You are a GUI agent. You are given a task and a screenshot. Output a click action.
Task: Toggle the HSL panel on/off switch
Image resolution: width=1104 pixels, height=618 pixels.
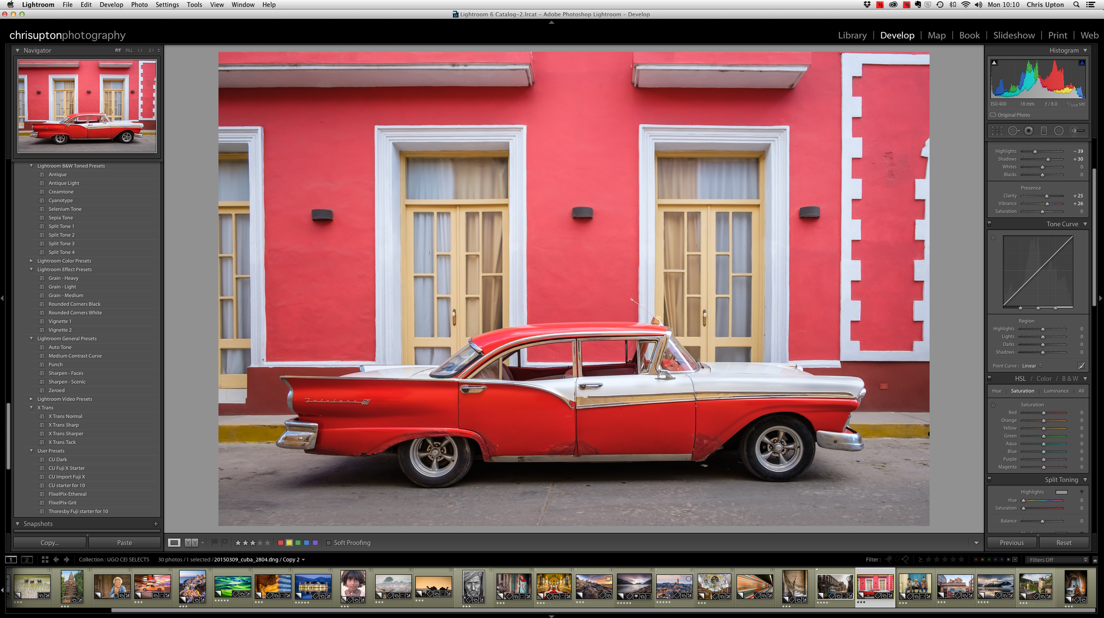tap(990, 379)
